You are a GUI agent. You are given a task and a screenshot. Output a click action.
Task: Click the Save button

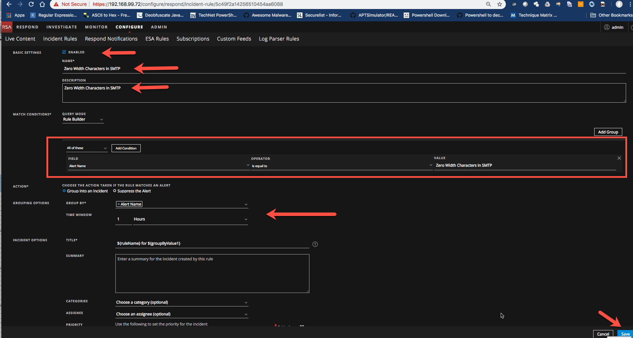tap(625, 334)
